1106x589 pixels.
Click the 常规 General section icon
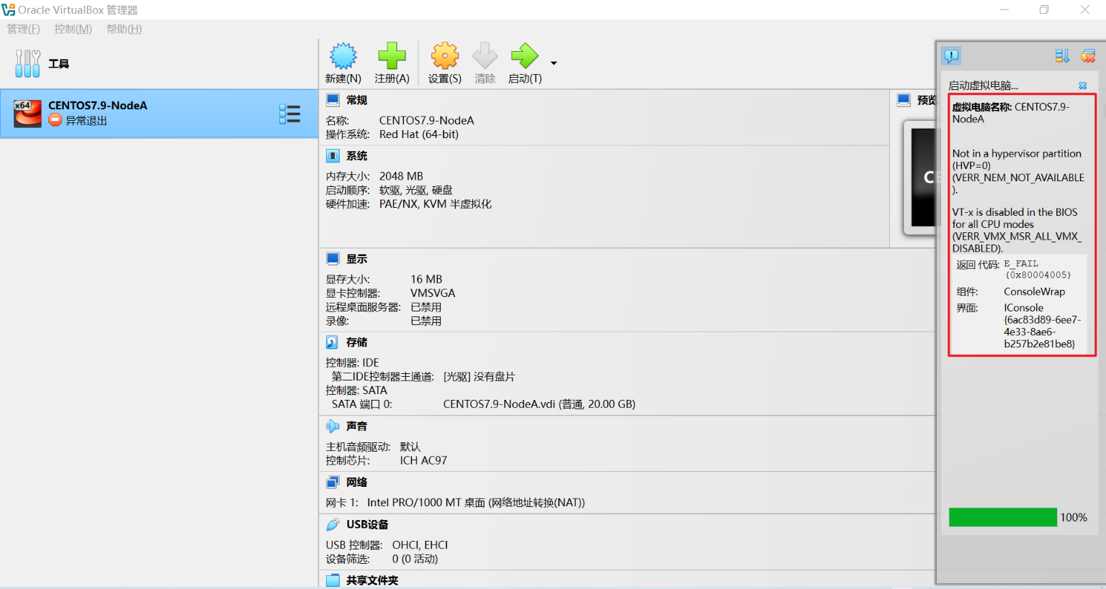point(333,100)
